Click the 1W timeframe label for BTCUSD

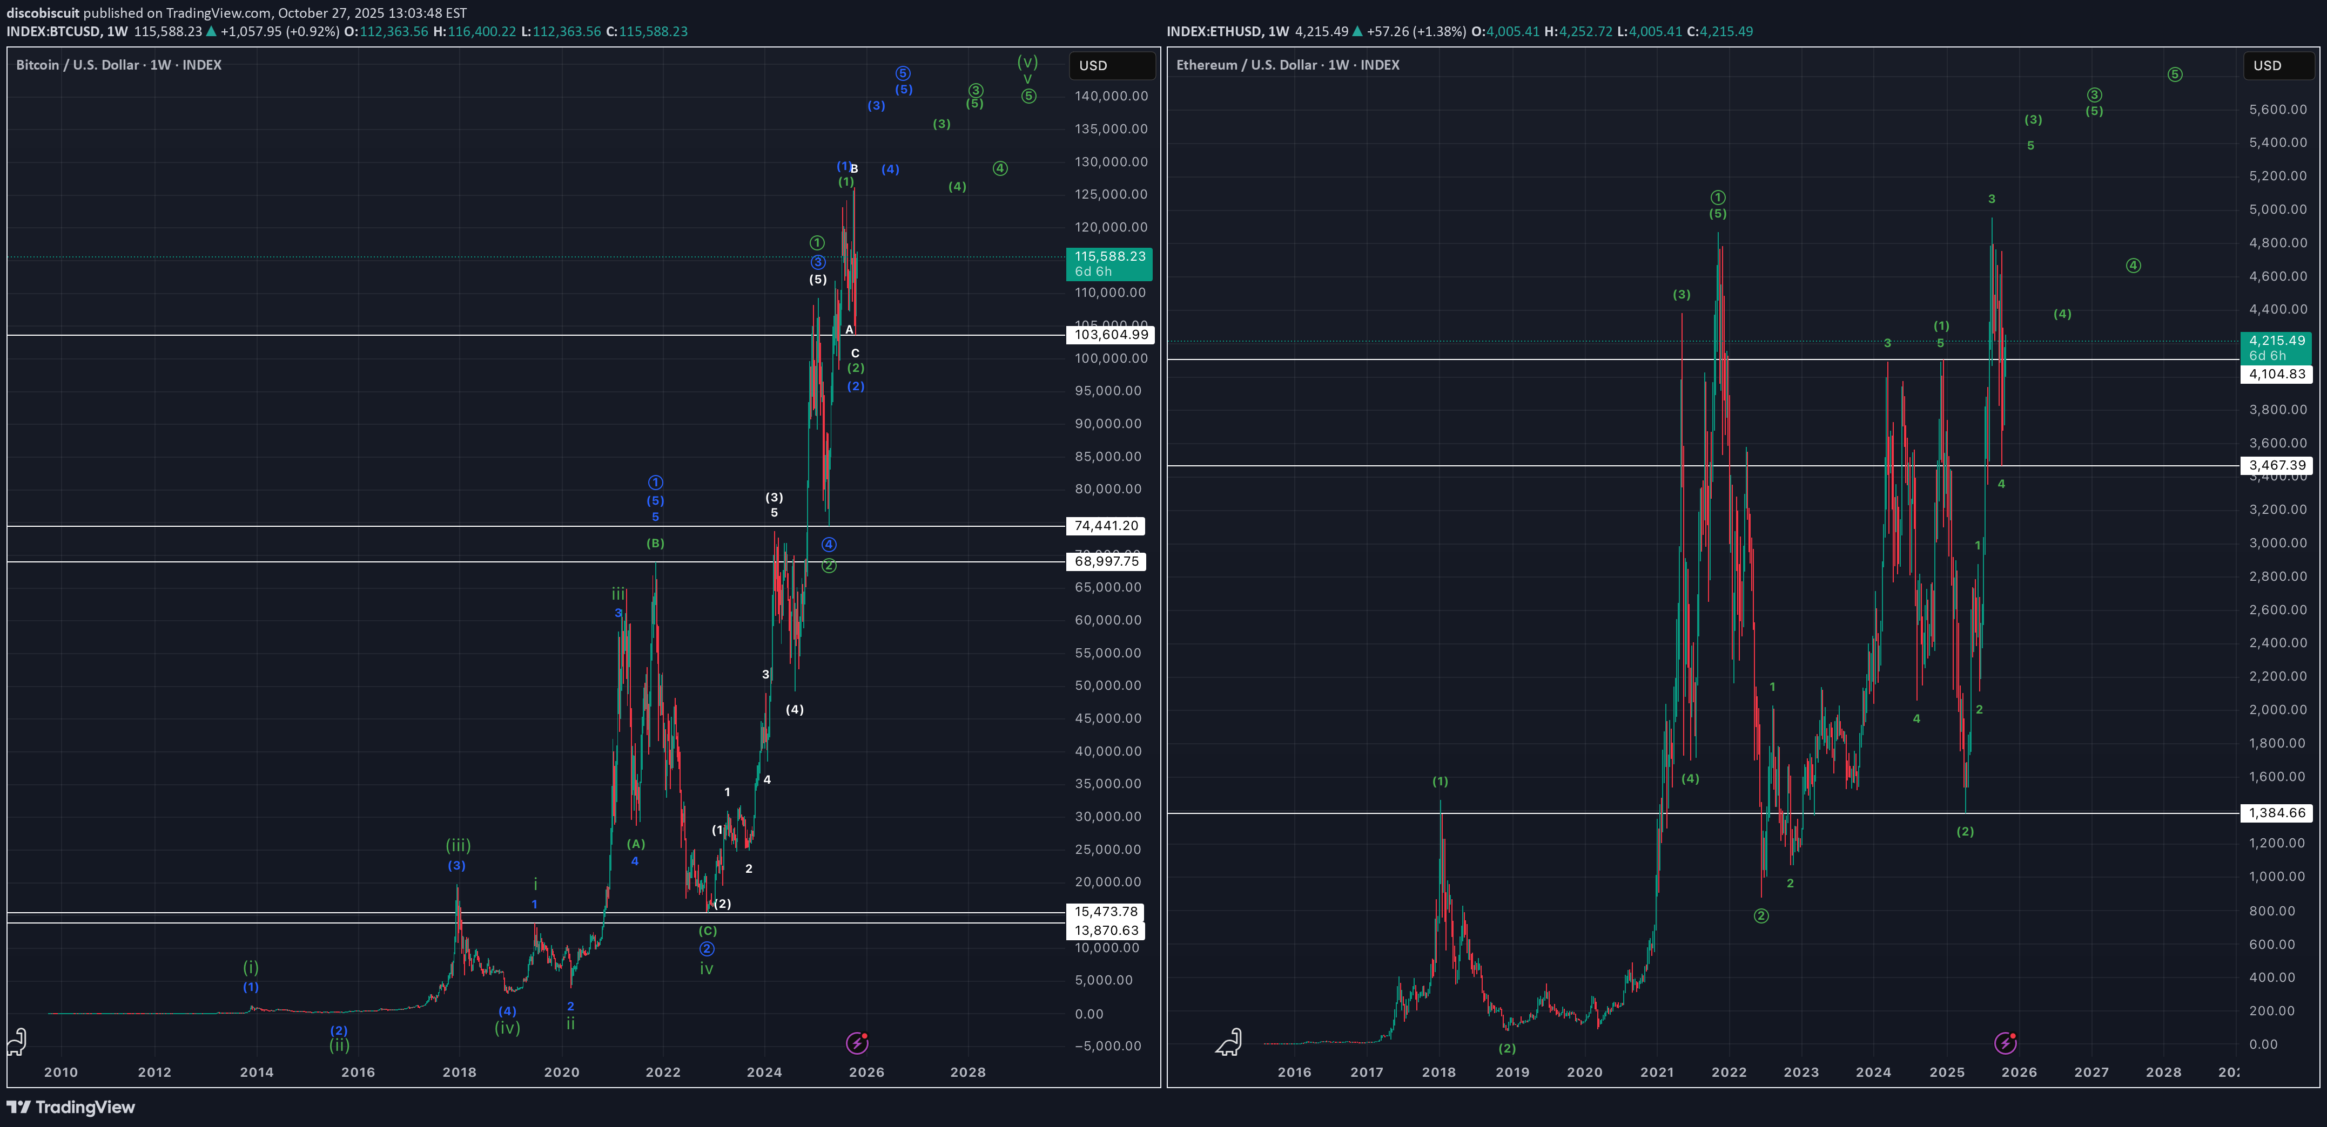click(116, 31)
